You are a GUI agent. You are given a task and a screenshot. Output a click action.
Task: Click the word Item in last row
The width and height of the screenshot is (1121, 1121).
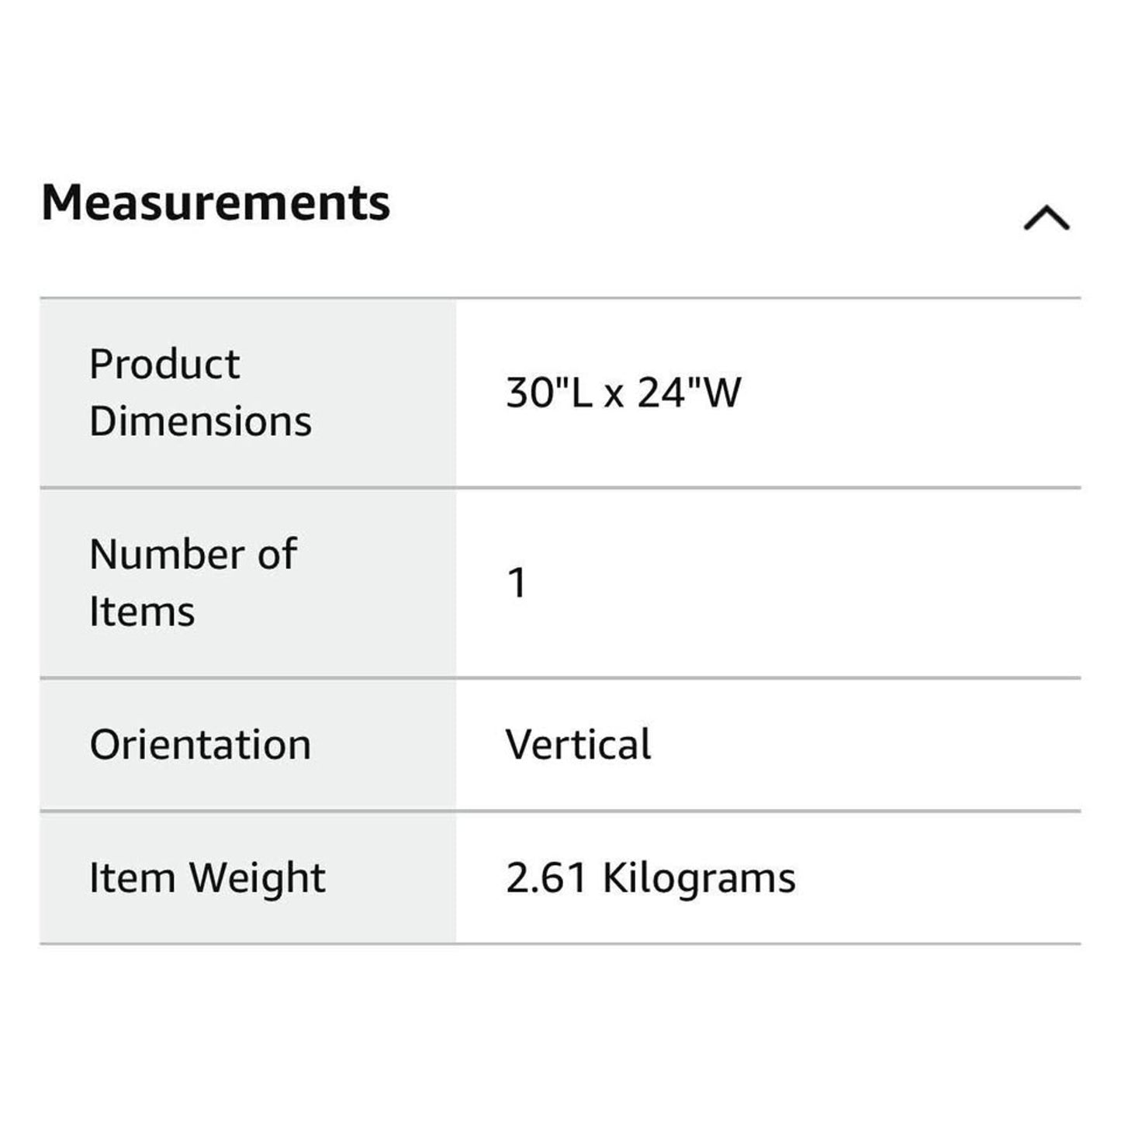click(x=132, y=878)
